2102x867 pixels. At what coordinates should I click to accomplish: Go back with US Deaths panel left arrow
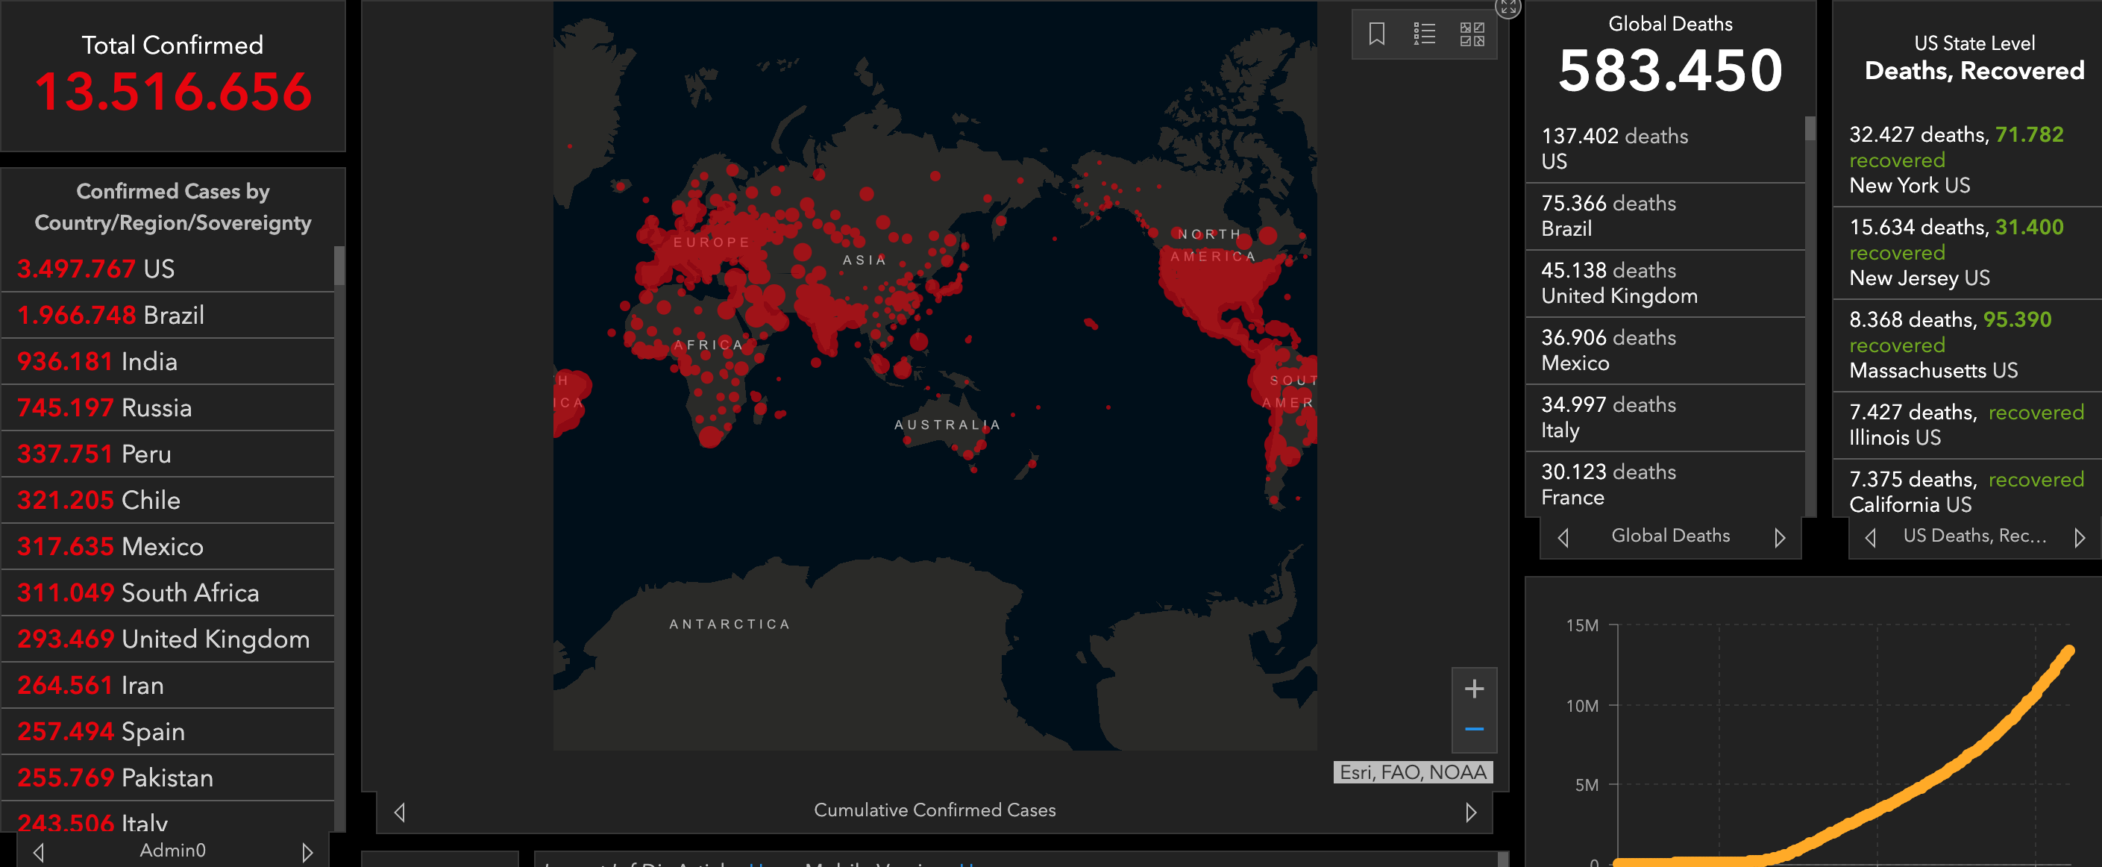[1870, 537]
